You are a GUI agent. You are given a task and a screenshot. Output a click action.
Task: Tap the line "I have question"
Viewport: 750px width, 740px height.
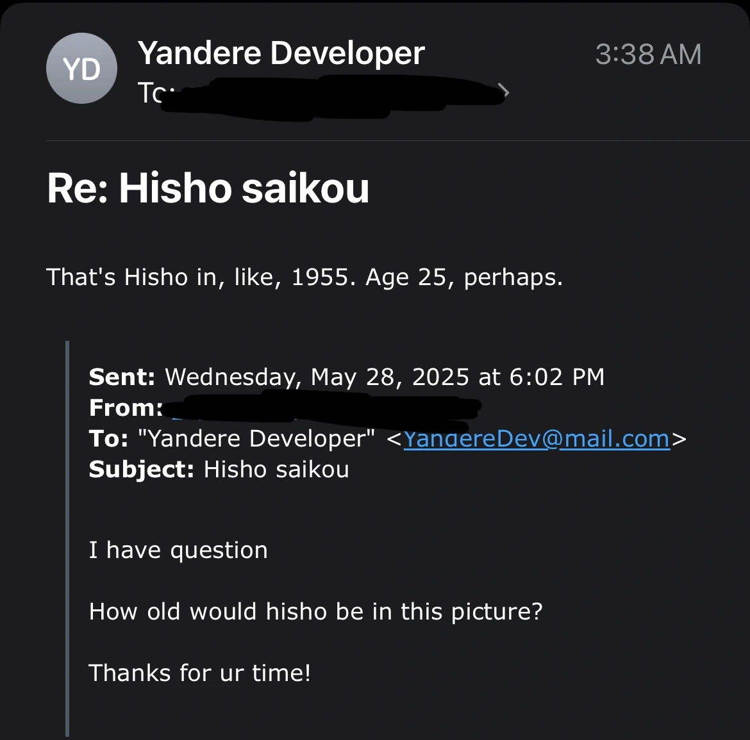pos(178,550)
